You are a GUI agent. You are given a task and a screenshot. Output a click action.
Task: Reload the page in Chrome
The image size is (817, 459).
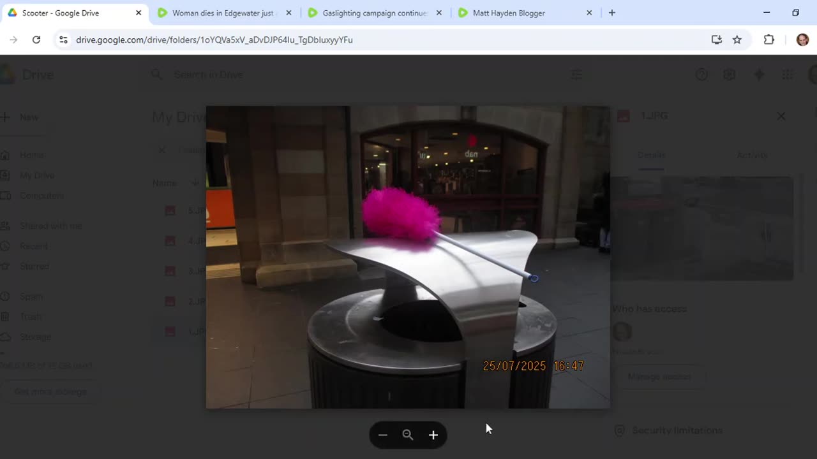click(36, 40)
